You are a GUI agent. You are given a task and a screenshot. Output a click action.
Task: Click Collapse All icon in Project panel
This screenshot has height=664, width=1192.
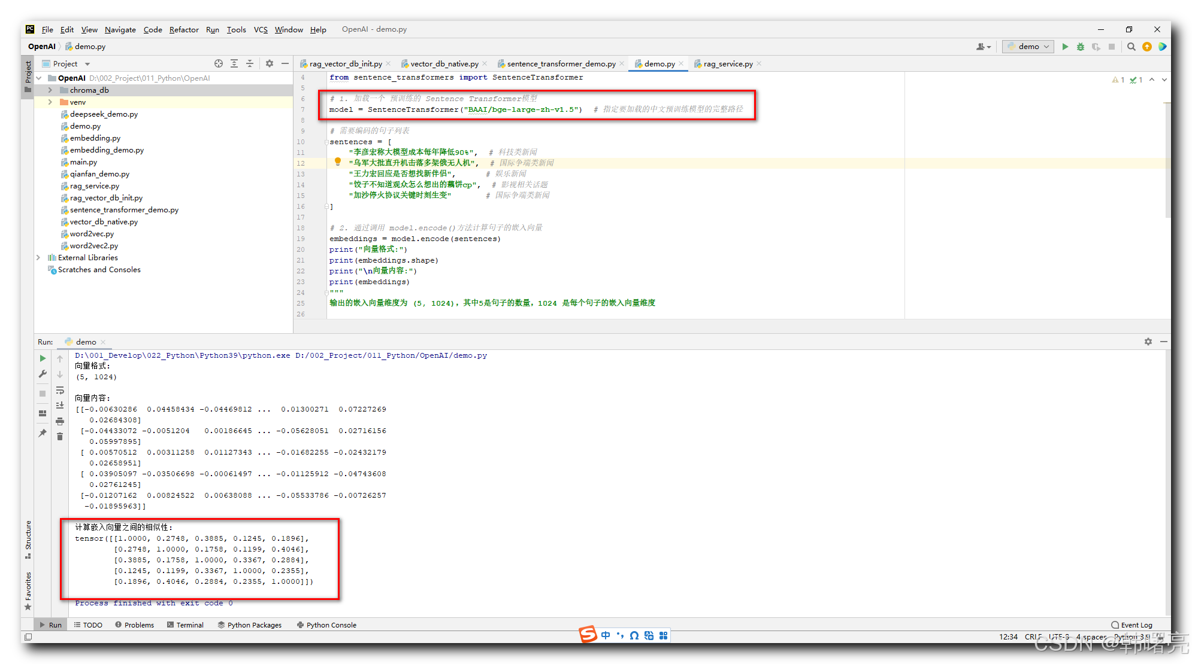[250, 63]
